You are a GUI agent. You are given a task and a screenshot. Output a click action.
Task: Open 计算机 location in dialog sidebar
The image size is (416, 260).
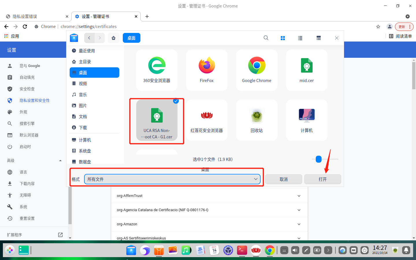pyautogui.click(x=94, y=140)
